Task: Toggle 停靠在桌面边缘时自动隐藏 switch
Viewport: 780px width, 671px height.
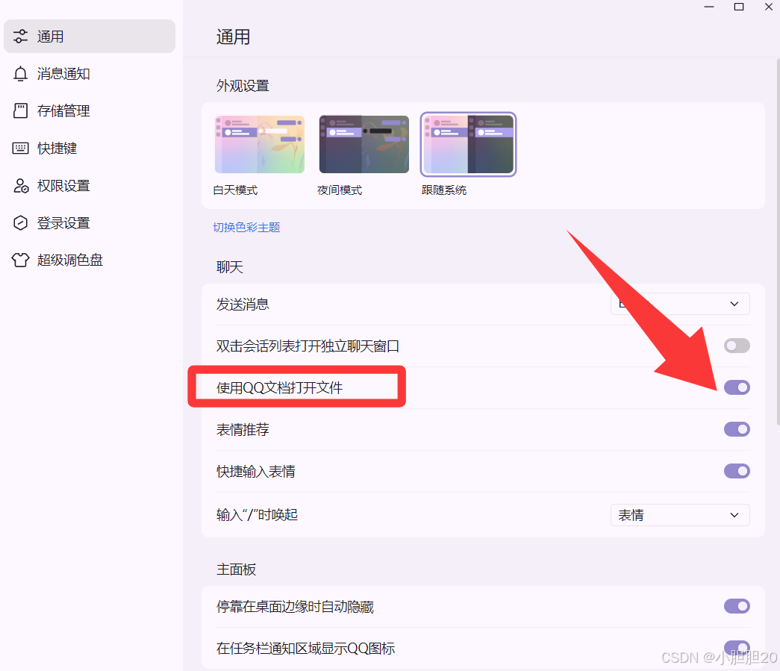Action: point(737,606)
